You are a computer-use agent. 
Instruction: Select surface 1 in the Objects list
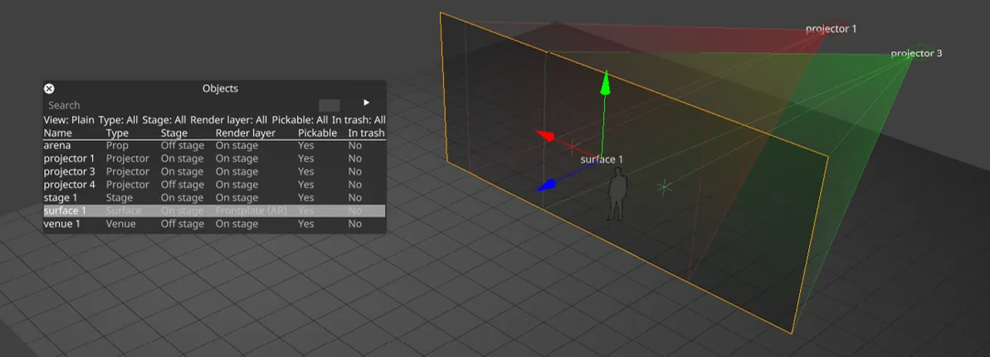(215, 210)
